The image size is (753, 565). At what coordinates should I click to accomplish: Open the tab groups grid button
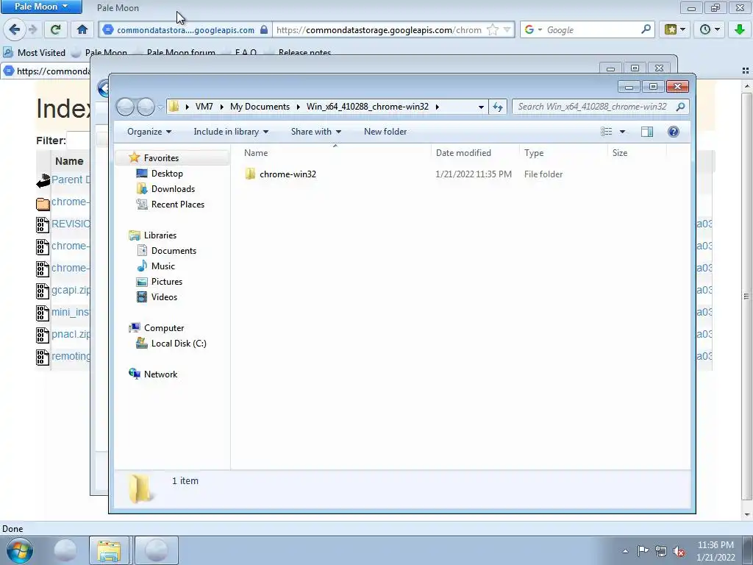coord(746,71)
